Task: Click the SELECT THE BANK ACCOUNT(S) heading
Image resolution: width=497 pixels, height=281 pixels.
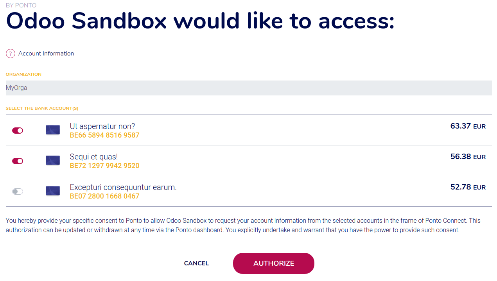Action: coord(42,108)
